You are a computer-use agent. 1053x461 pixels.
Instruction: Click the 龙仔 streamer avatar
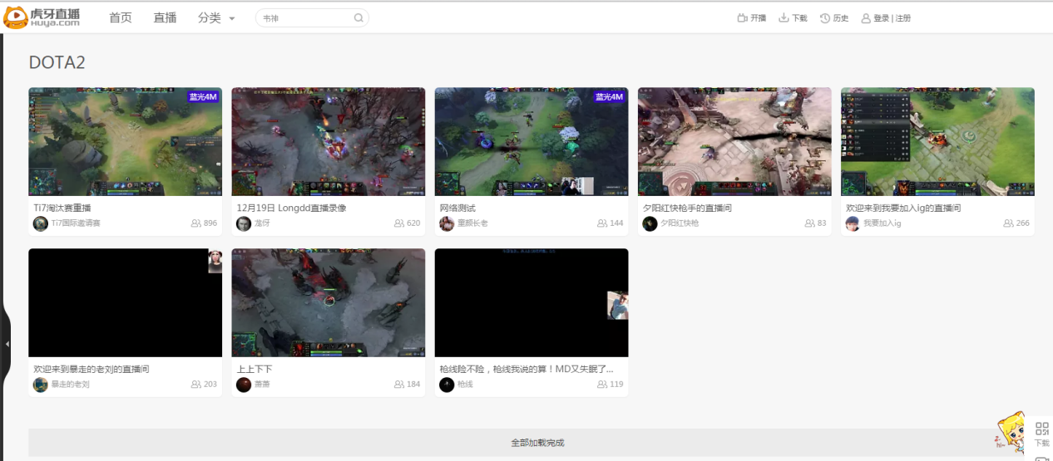pos(244,223)
